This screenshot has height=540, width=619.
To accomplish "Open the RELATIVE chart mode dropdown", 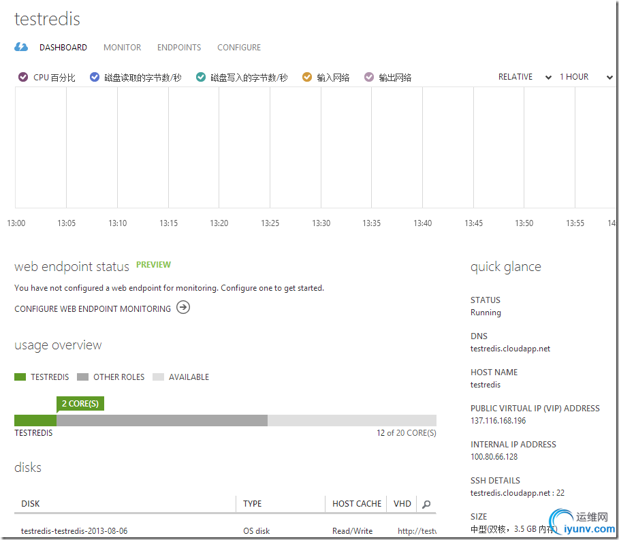I will [x=524, y=77].
